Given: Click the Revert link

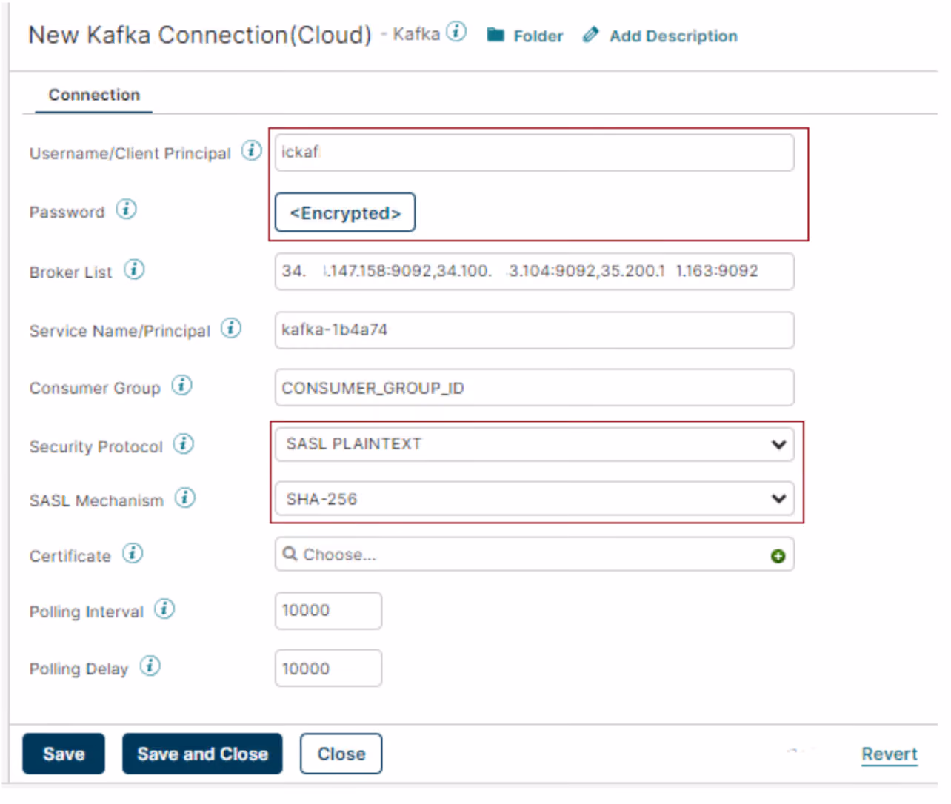Looking at the screenshot, I should [890, 754].
